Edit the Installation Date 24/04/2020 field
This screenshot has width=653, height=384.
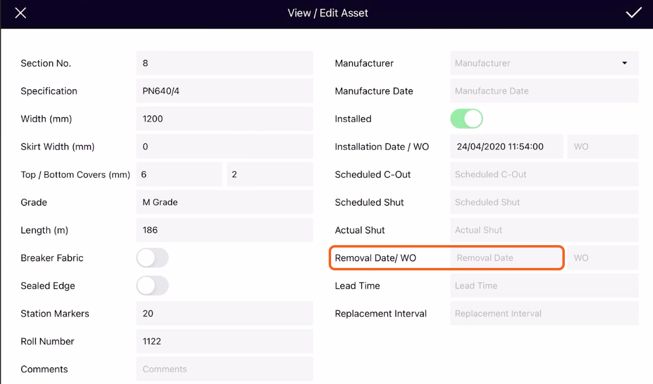coord(507,146)
